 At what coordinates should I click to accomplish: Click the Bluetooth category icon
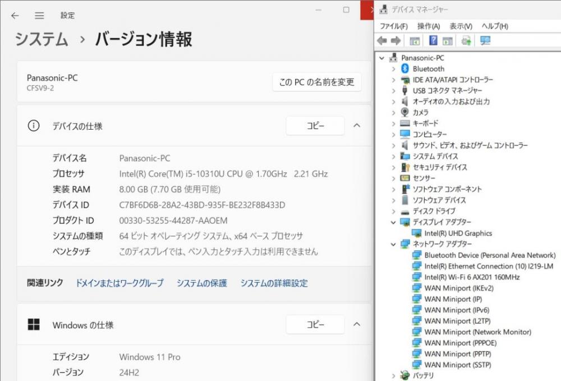(404, 68)
